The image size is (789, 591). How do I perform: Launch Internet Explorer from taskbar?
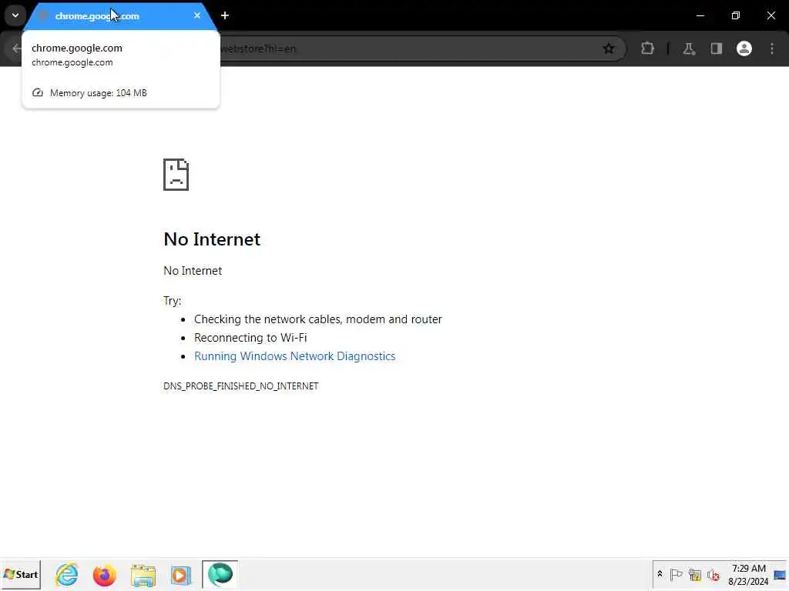[x=67, y=574]
